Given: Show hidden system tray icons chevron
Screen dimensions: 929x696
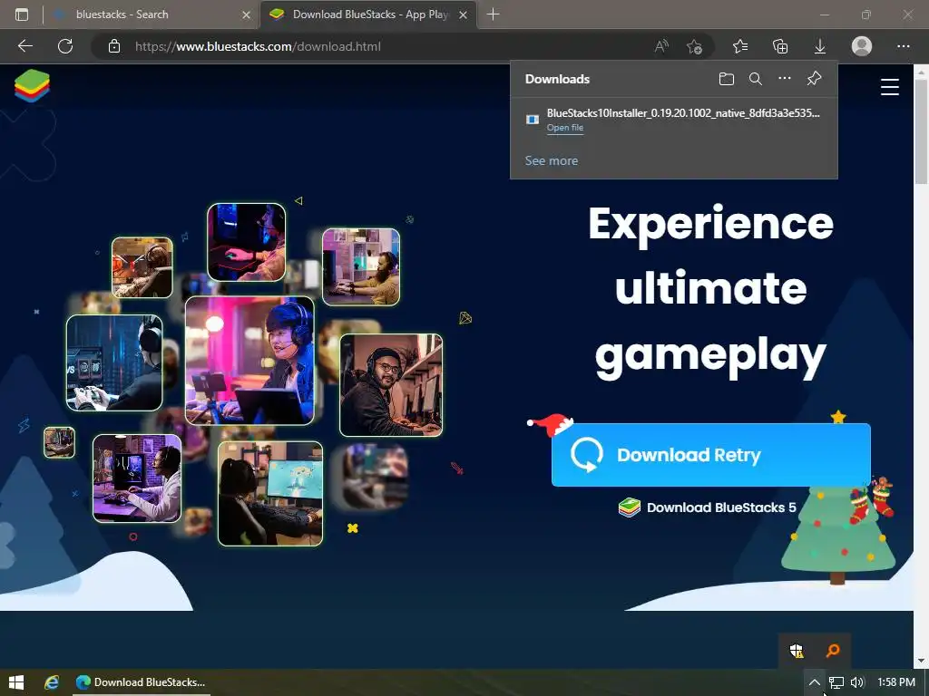Looking at the screenshot, I should (x=815, y=682).
